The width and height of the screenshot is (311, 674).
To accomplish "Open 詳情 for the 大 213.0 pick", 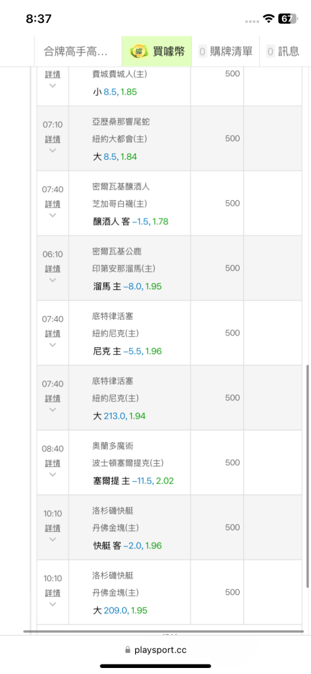I will 53,398.
